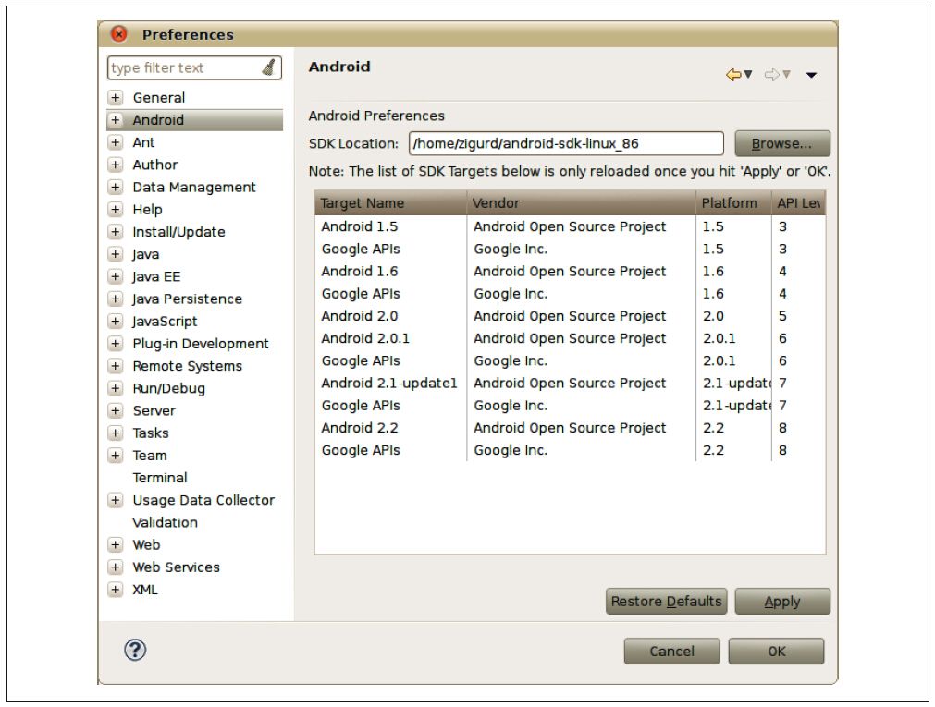The height and width of the screenshot is (707, 935).
Task: Sort by Target Name column header
Action: [390, 202]
